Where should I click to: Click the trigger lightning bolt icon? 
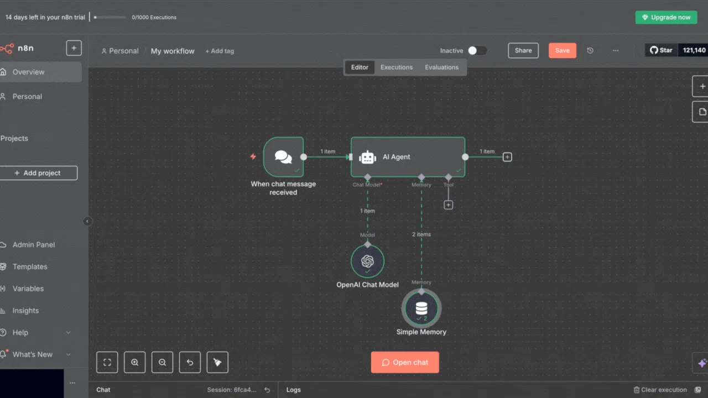[253, 156]
